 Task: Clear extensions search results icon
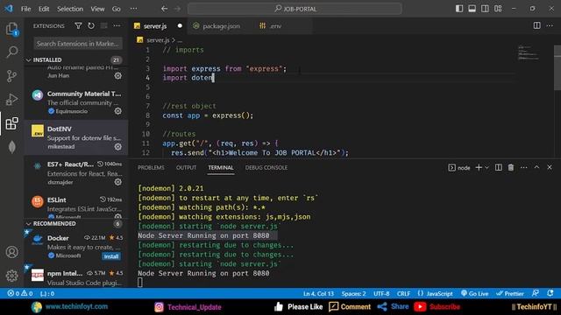pyautogui.click(x=103, y=25)
